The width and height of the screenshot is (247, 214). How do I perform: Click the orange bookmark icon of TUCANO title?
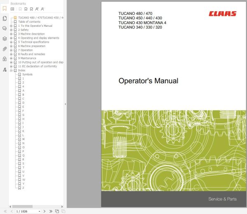(15, 18)
